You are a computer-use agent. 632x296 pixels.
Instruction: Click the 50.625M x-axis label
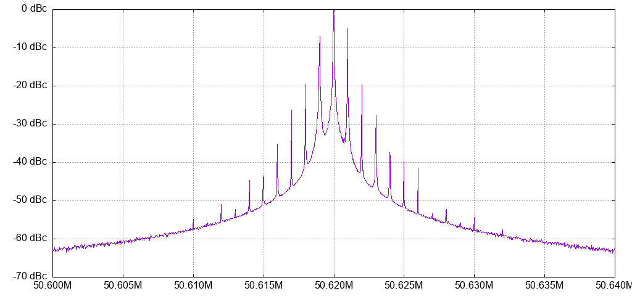(404, 287)
